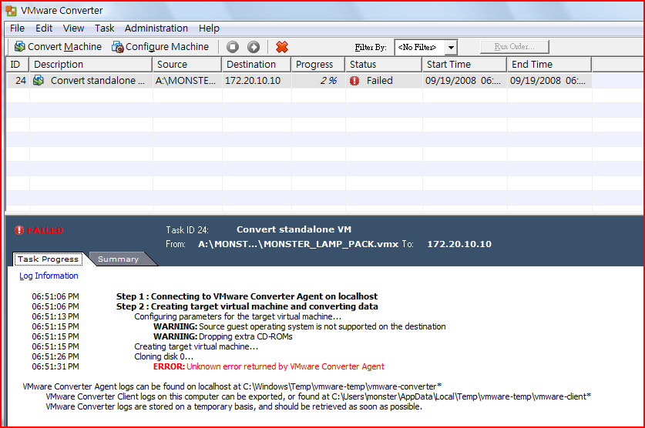This screenshot has height=428, width=645.
Task: Click the 'Filter By:' label
Action: point(371,47)
